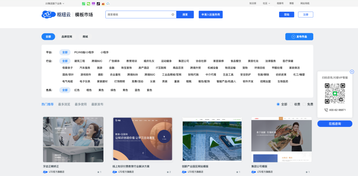358x176 pixels.
Task: Expand the 社区 dropdown menu
Action: 266,4
